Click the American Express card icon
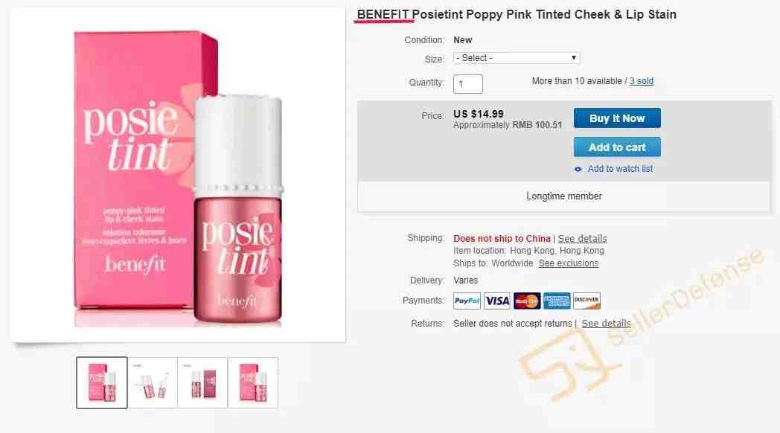The width and height of the screenshot is (780, 433). pyautogui.click(x=557, y=301)
